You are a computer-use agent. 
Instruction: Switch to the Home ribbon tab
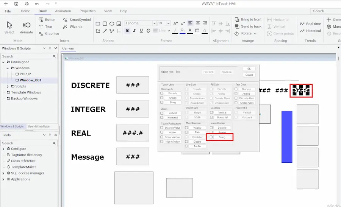pos(25,11)
